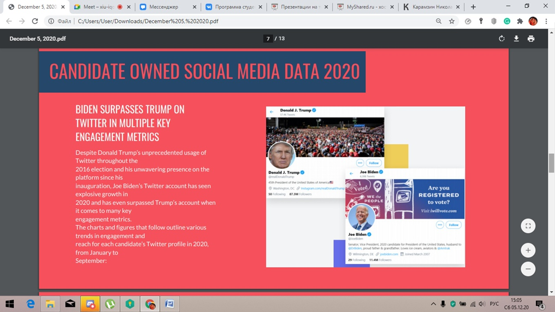Fit page to screen button
This screenshot has height=312, width=555.
click(528, 226)
